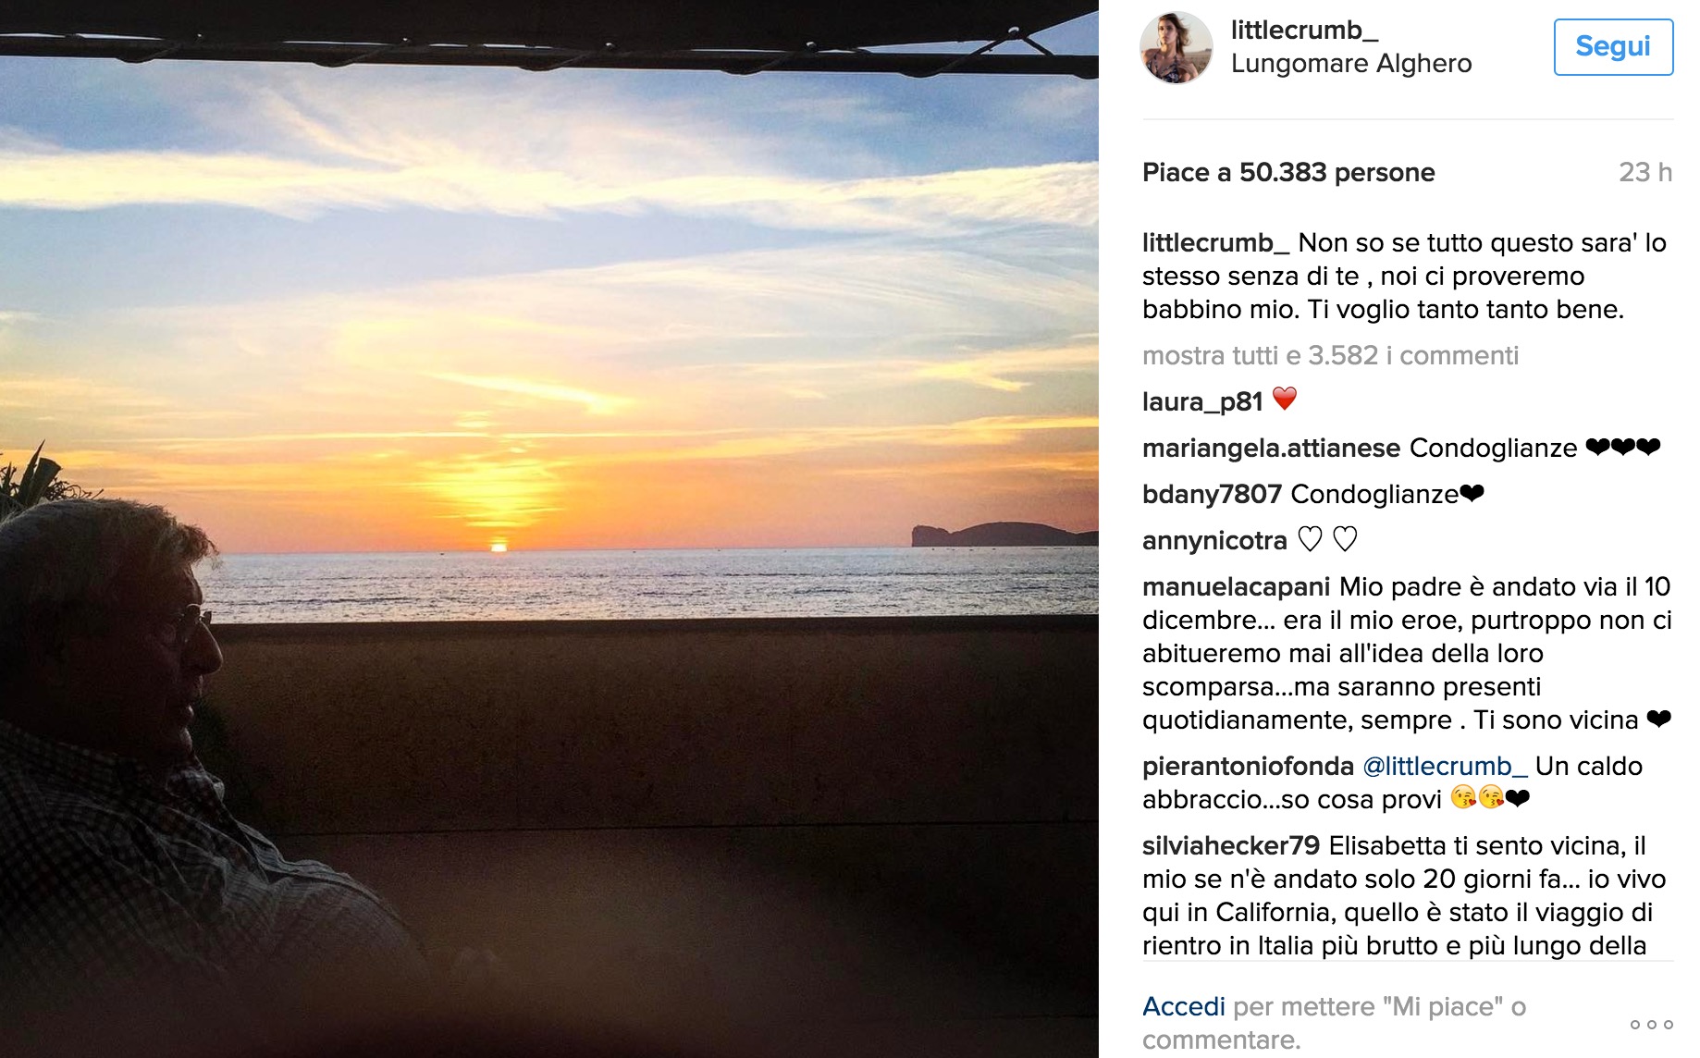Click littlecrumb_ username in the caption
This screenshot has height=1058, width=1700.
pos(1214,242)
